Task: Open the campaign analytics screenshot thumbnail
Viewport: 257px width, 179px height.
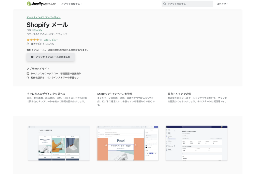Action: [x=197, y=143]
